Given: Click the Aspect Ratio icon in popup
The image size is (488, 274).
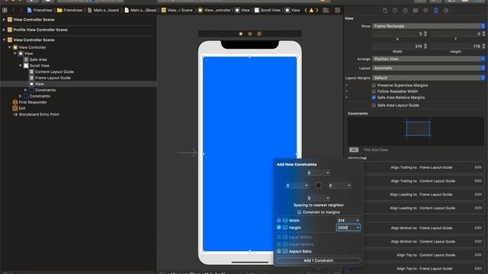Looking at the screenshot, I should point(285,251).
